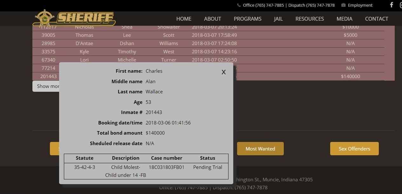Open the ABOUT menu
This screenshot has height=194, width=402.
tap(213, 19)
